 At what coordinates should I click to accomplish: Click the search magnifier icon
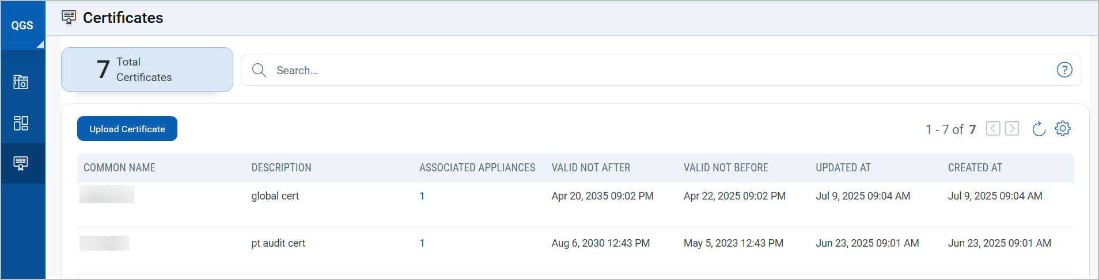pyautogui.click(x=259, y=70)
